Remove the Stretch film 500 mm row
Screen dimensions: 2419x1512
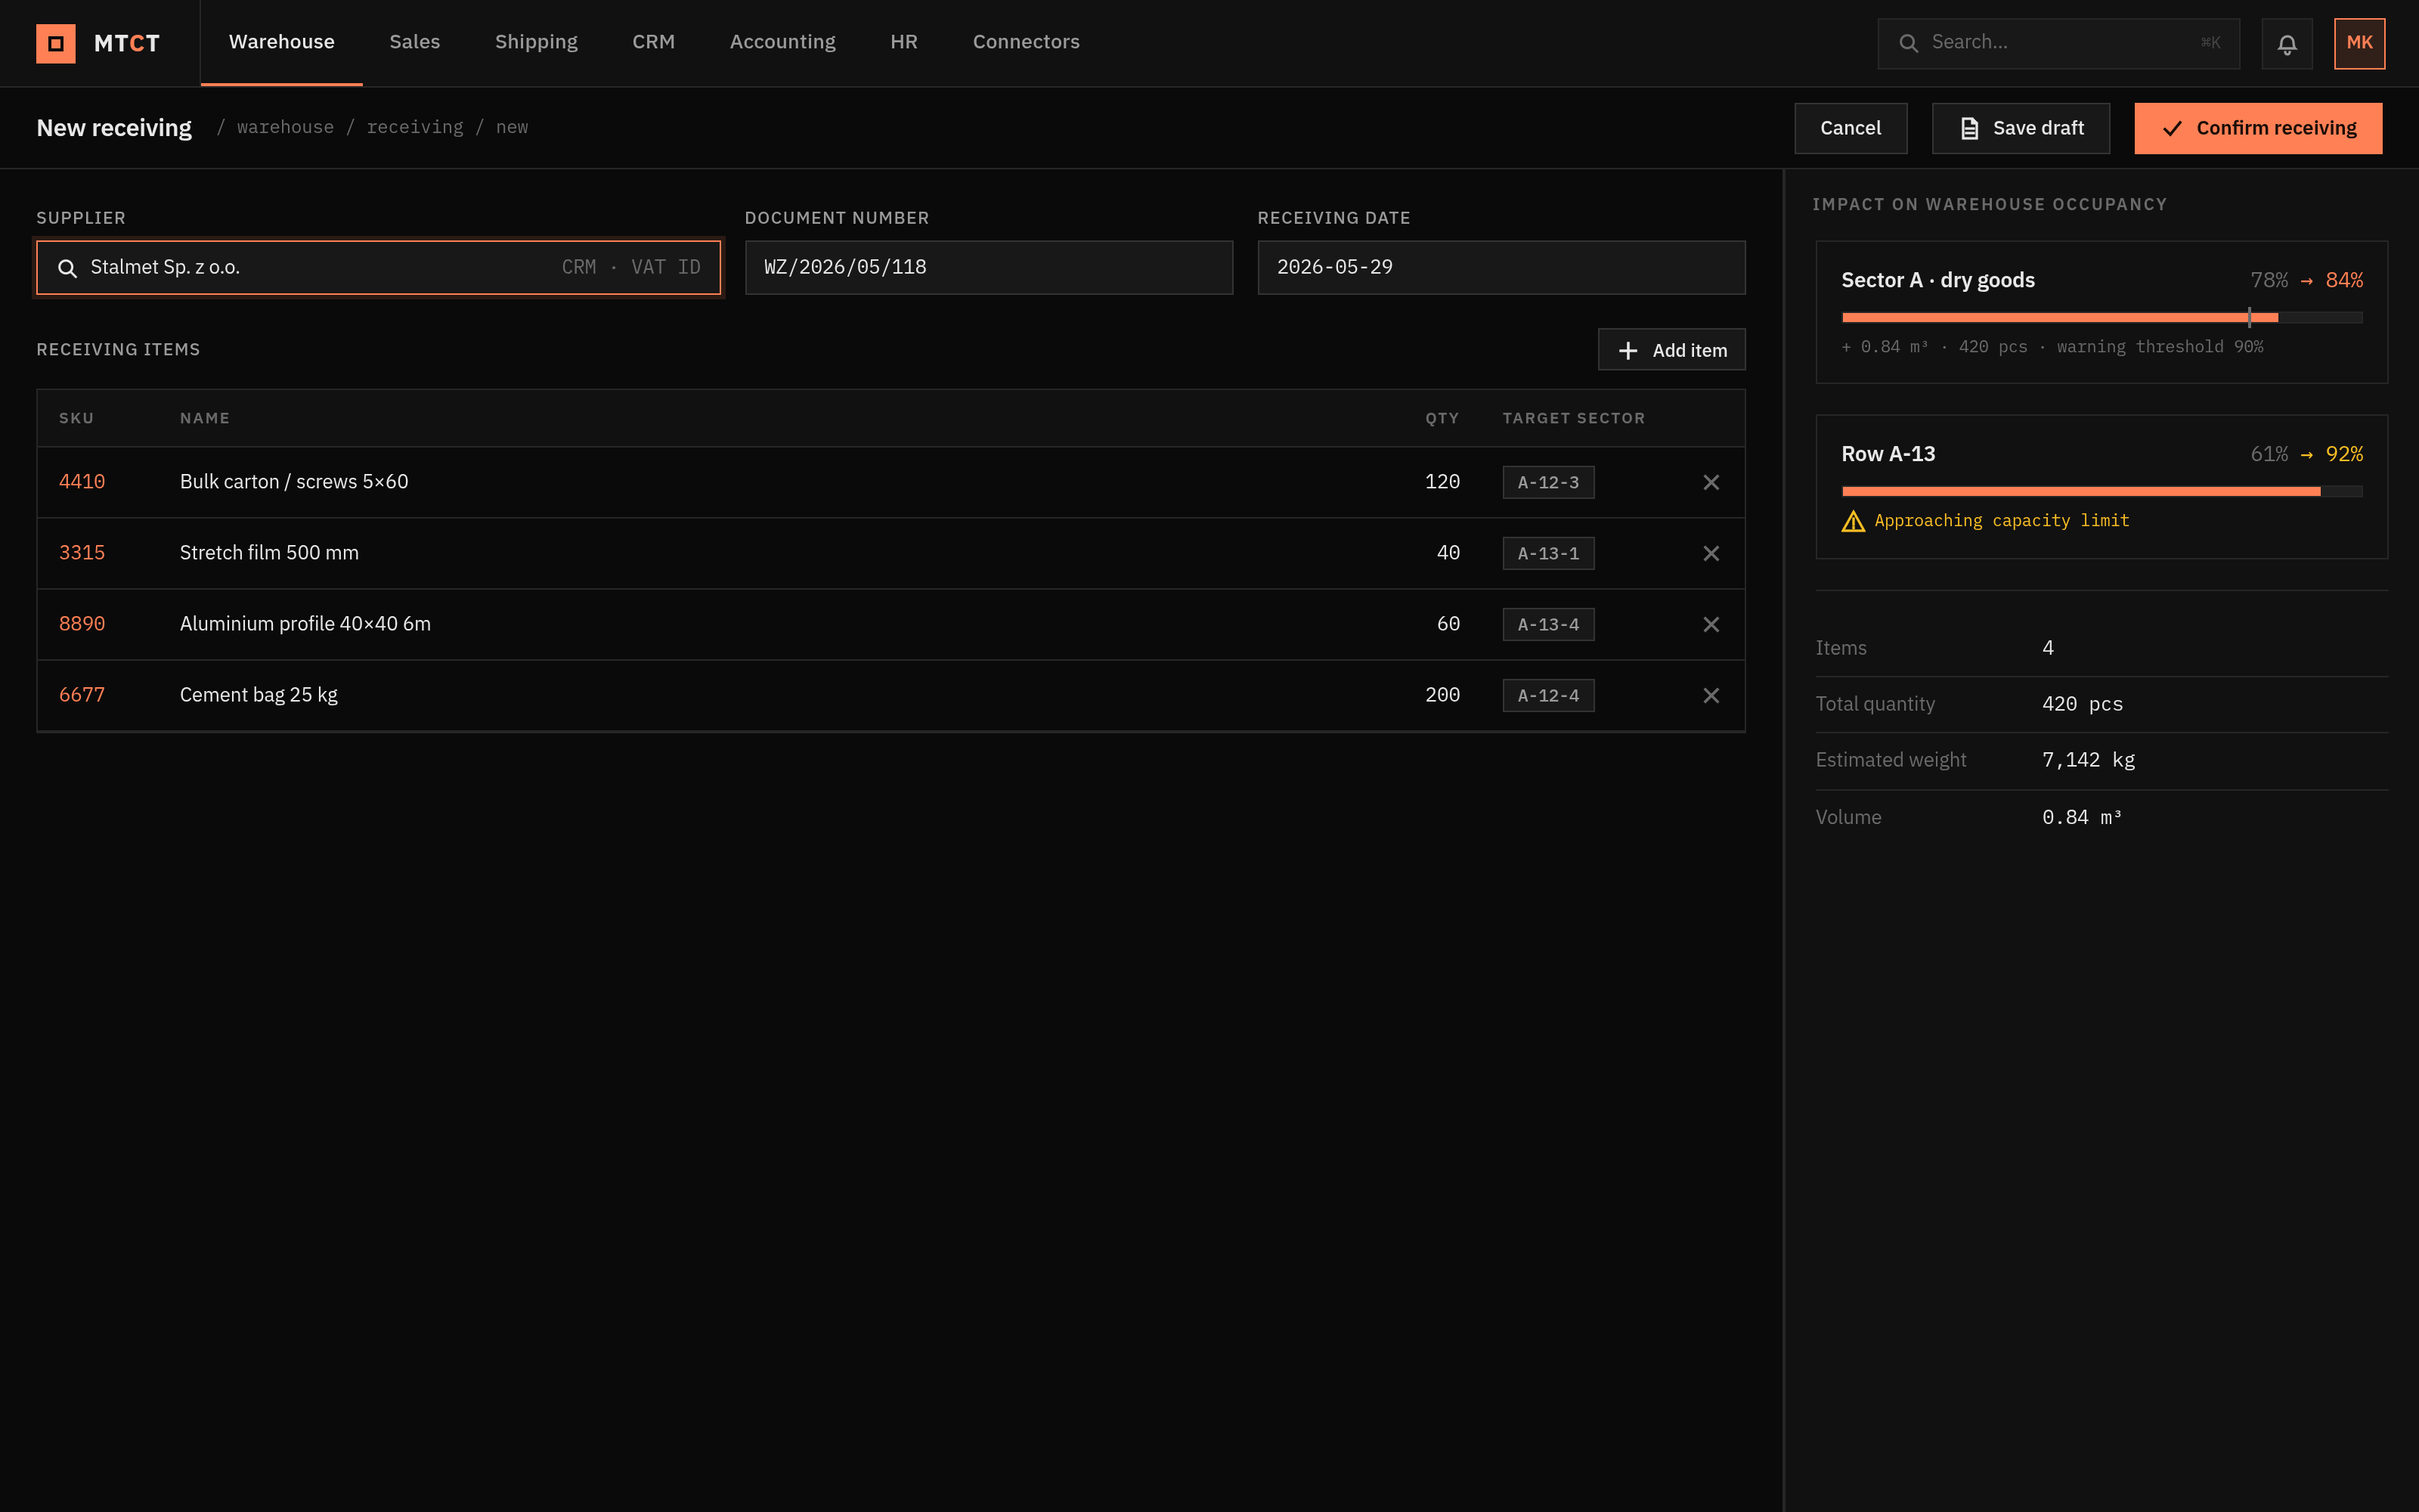click(x=1710, y=553)
